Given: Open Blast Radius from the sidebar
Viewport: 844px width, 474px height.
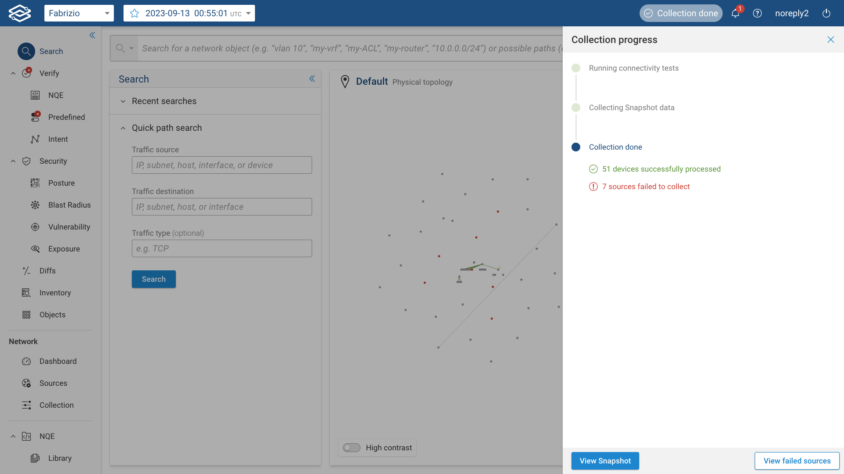Looking at the screenshot, I should pos(69,205).
